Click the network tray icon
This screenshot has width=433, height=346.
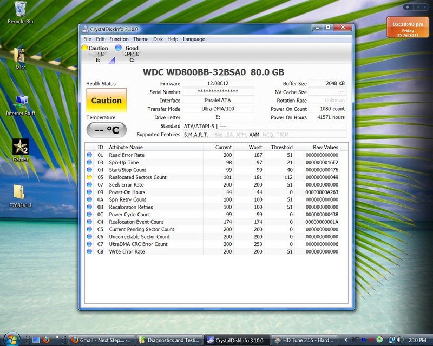point(391,340)
